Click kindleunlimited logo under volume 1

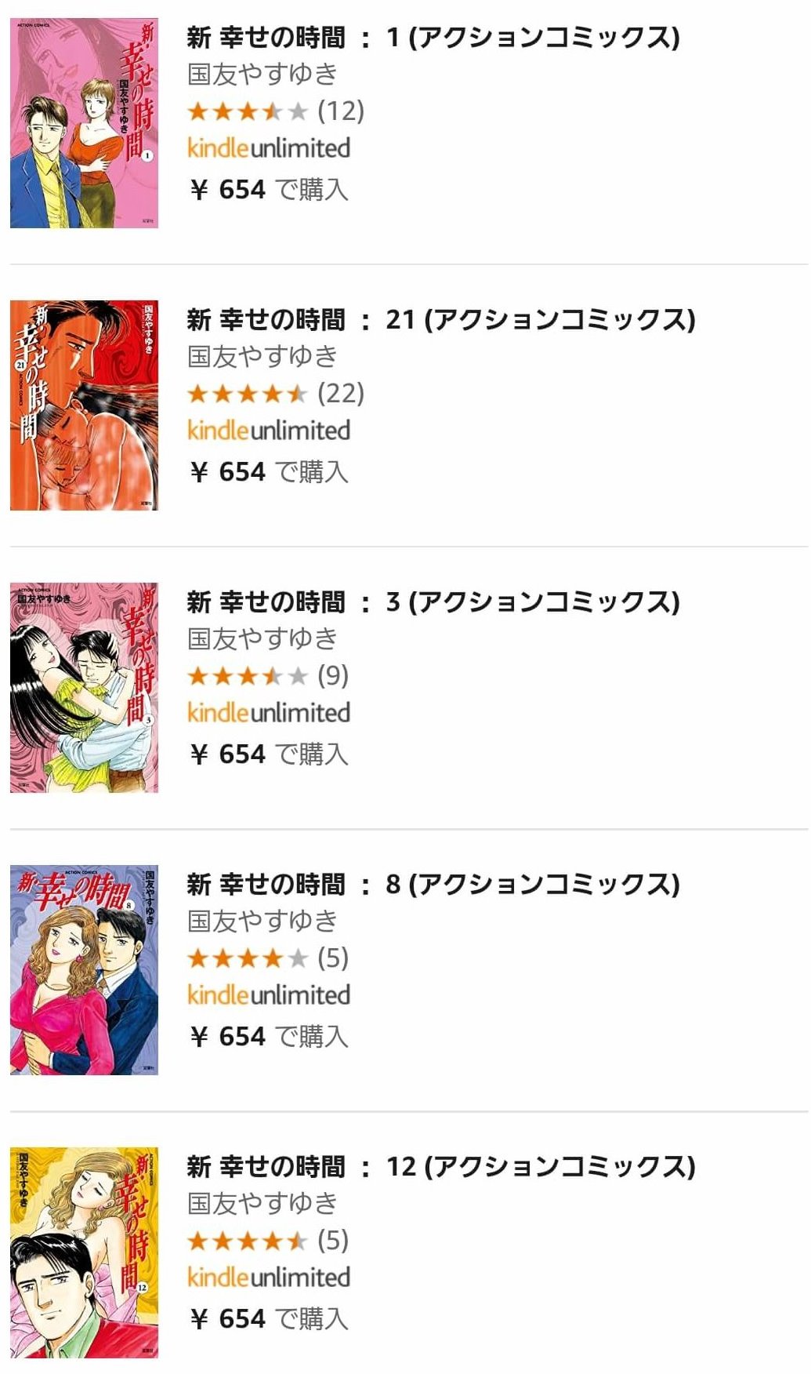268,148
